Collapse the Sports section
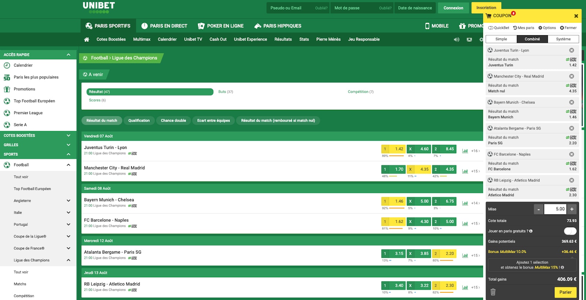The width and height of the screenshot is (586, 300). tap(68, 154)
